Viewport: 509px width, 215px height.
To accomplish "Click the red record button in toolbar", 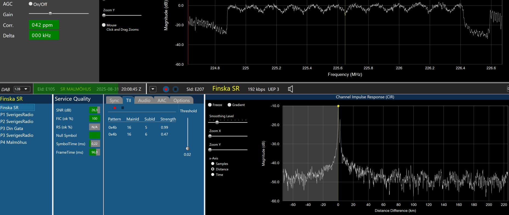I will coord(166,89).
